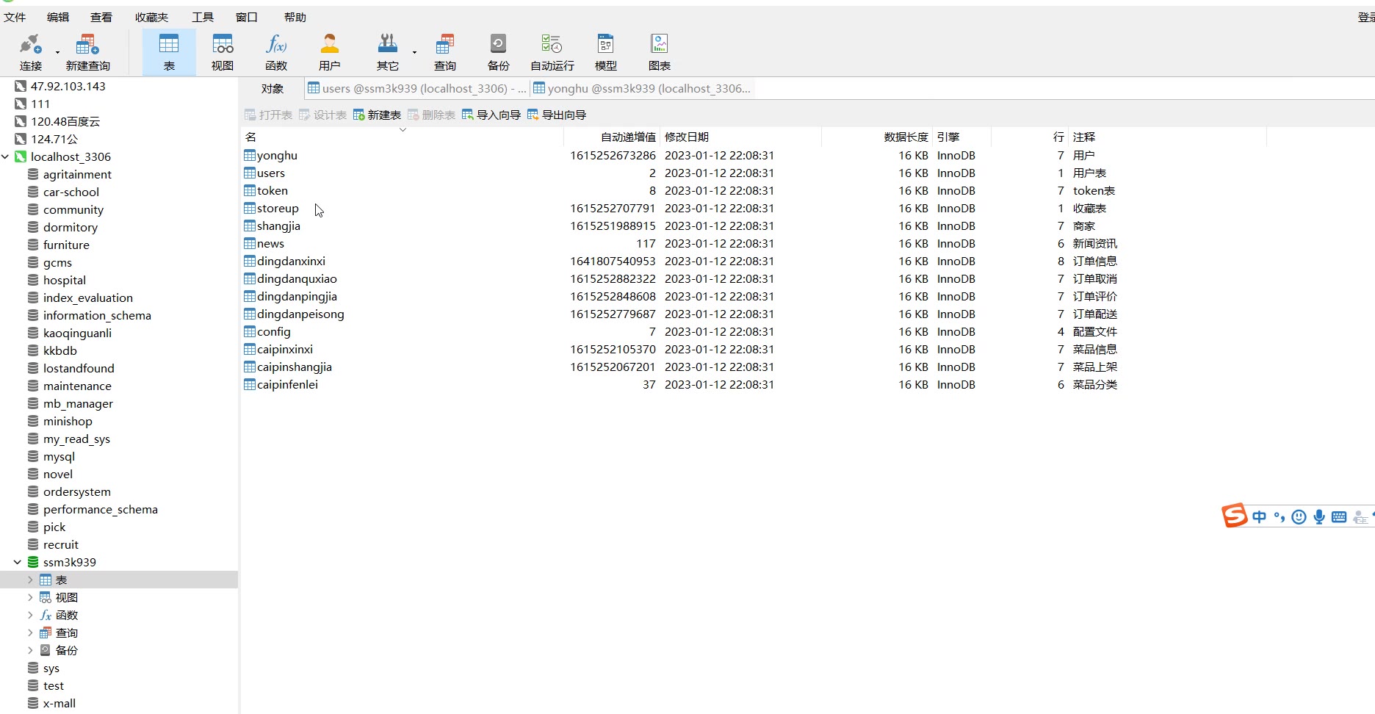The height and width of the screenshot is (714, 1375).
Task: Click the 设计表 button
Action: click(x=322, y=115)
